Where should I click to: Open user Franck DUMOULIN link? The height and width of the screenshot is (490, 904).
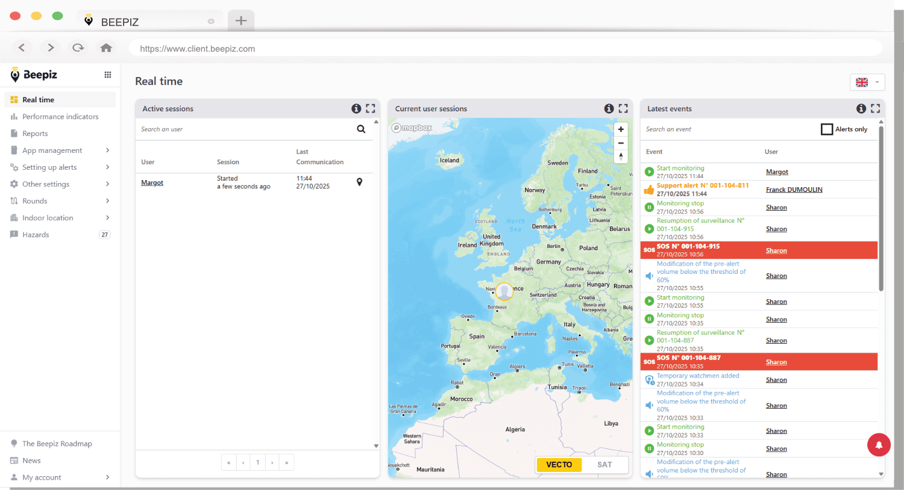(794, 190)
